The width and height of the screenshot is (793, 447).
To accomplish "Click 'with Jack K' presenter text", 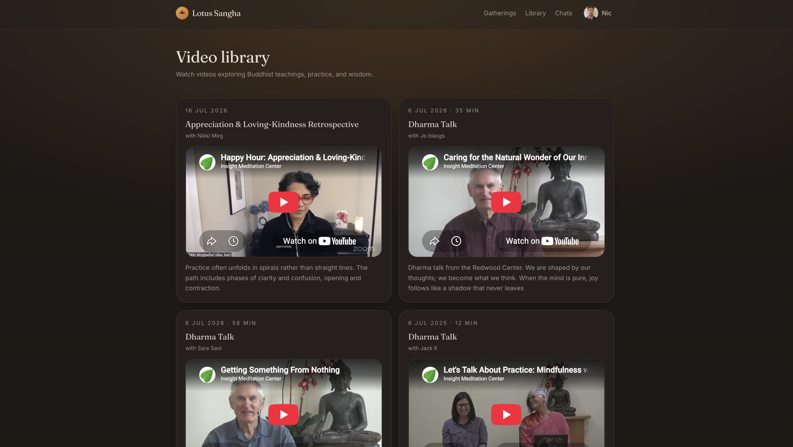I will pyautogui.click(x=423, y=349).
